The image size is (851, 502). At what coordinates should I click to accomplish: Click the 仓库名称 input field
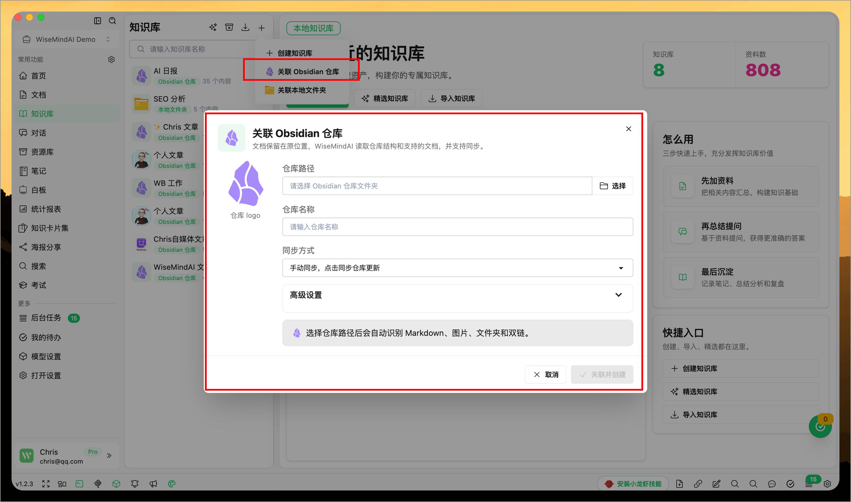pyautogui.click(x=458, y=227)
